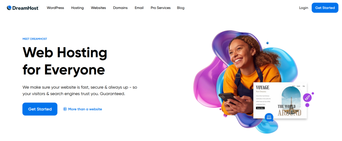Image resolution: width=342 pixels, height=141 pixels.
Task: Click the Web Hosting for Everyone headline
Action: 65,61
